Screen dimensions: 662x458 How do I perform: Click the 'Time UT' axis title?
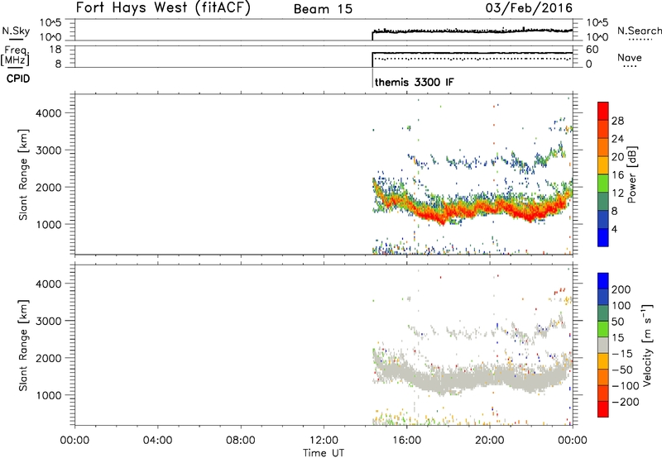[324, 453]
